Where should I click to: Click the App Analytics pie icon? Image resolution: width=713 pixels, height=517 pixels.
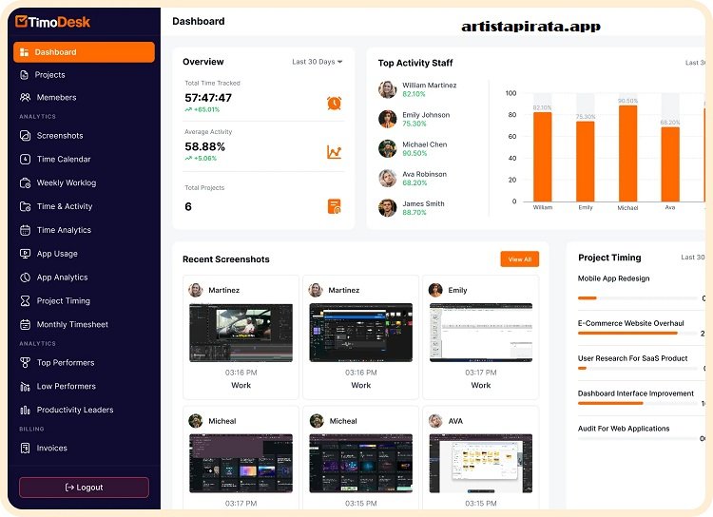(25, 278)
